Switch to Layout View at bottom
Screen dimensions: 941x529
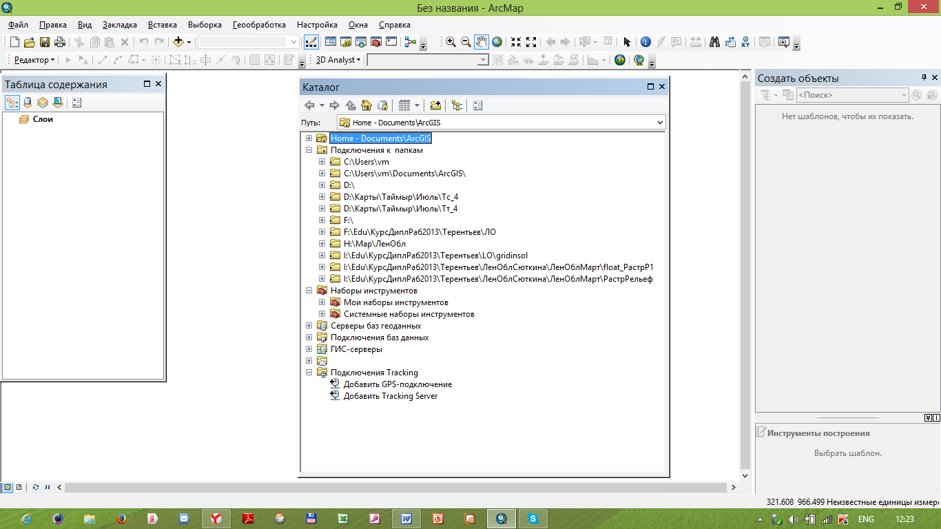coord(19,487)
